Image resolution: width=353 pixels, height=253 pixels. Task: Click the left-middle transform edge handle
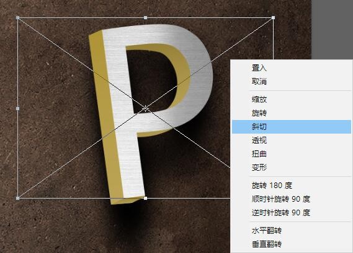[x=18, y=109]
